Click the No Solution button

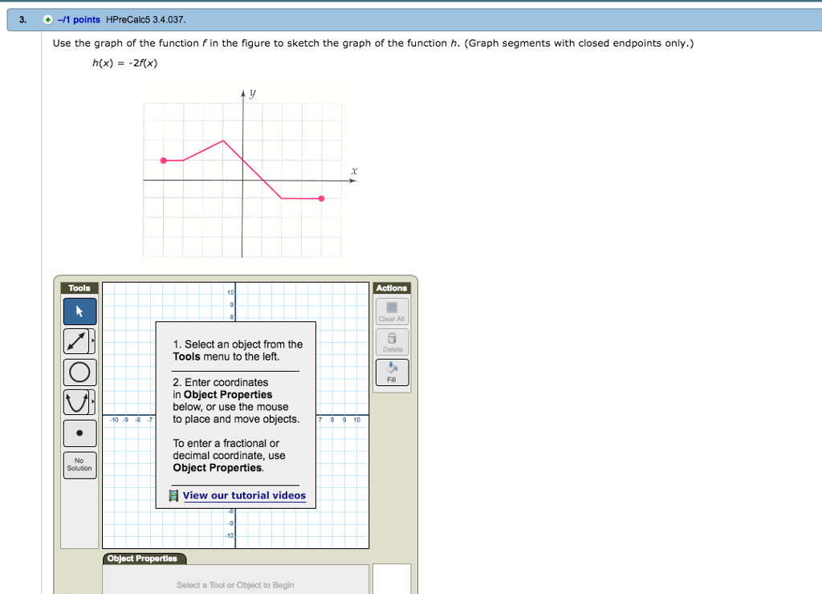(79, 466)
